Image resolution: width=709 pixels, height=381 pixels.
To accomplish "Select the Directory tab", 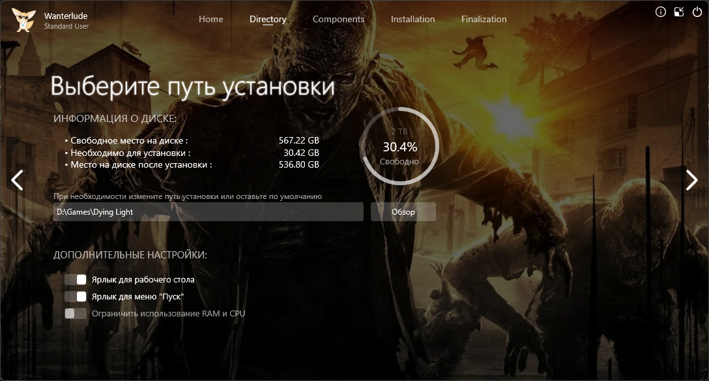I will [268, 20].
